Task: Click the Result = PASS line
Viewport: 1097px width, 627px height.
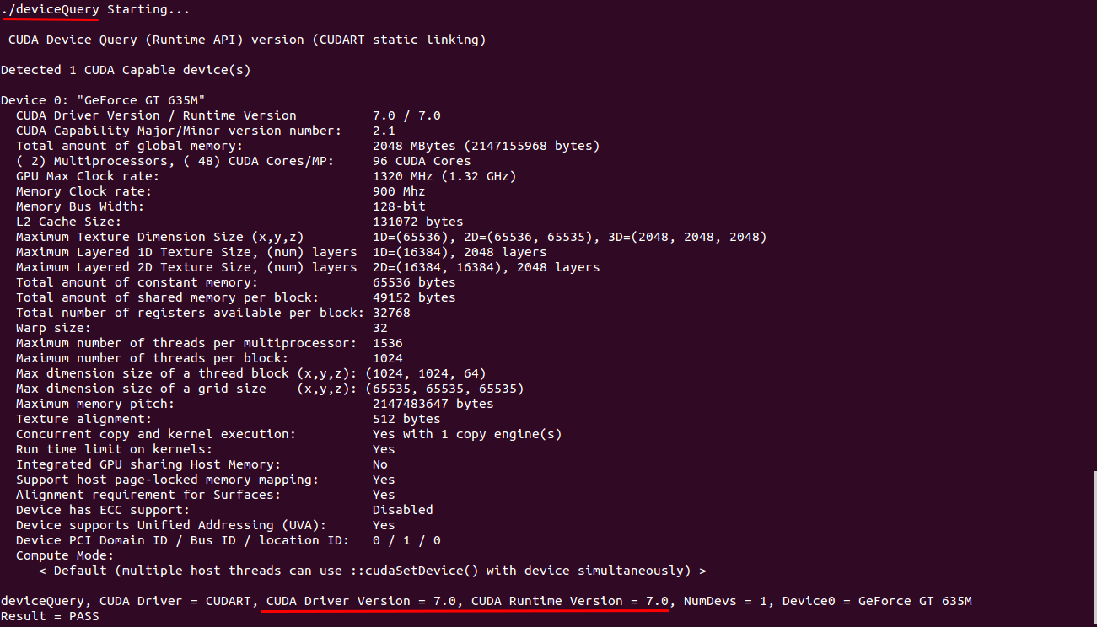Action: [x=50, y=616]
